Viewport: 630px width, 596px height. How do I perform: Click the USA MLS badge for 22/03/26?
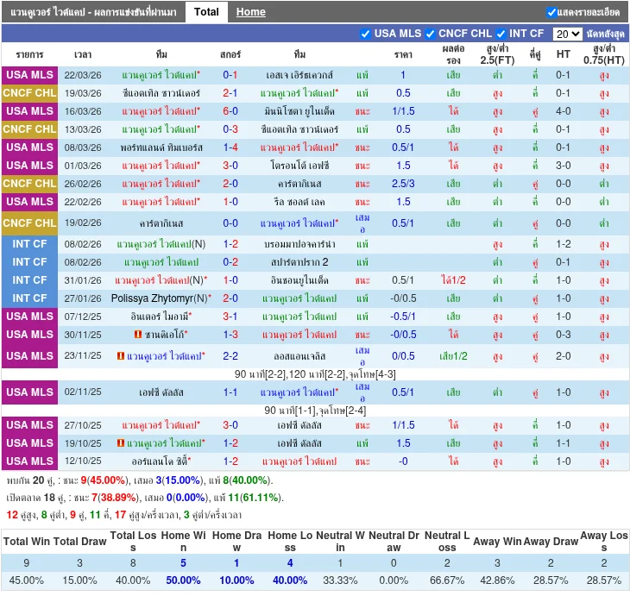pos(30,75)
